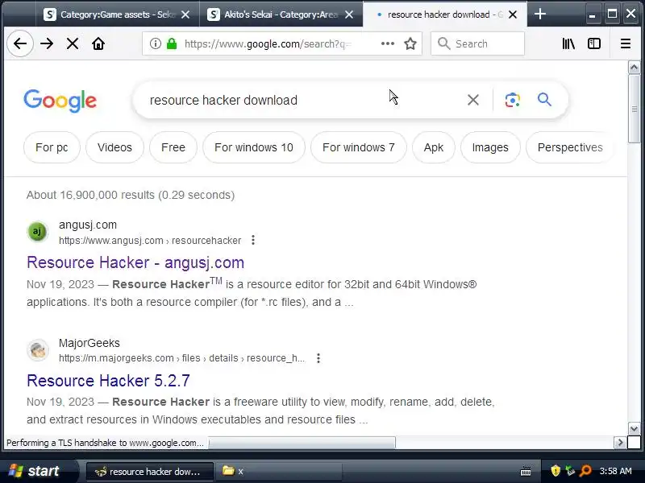
Task: Focus the Firefox toolbar Search field
Action: tap(477, 43)
